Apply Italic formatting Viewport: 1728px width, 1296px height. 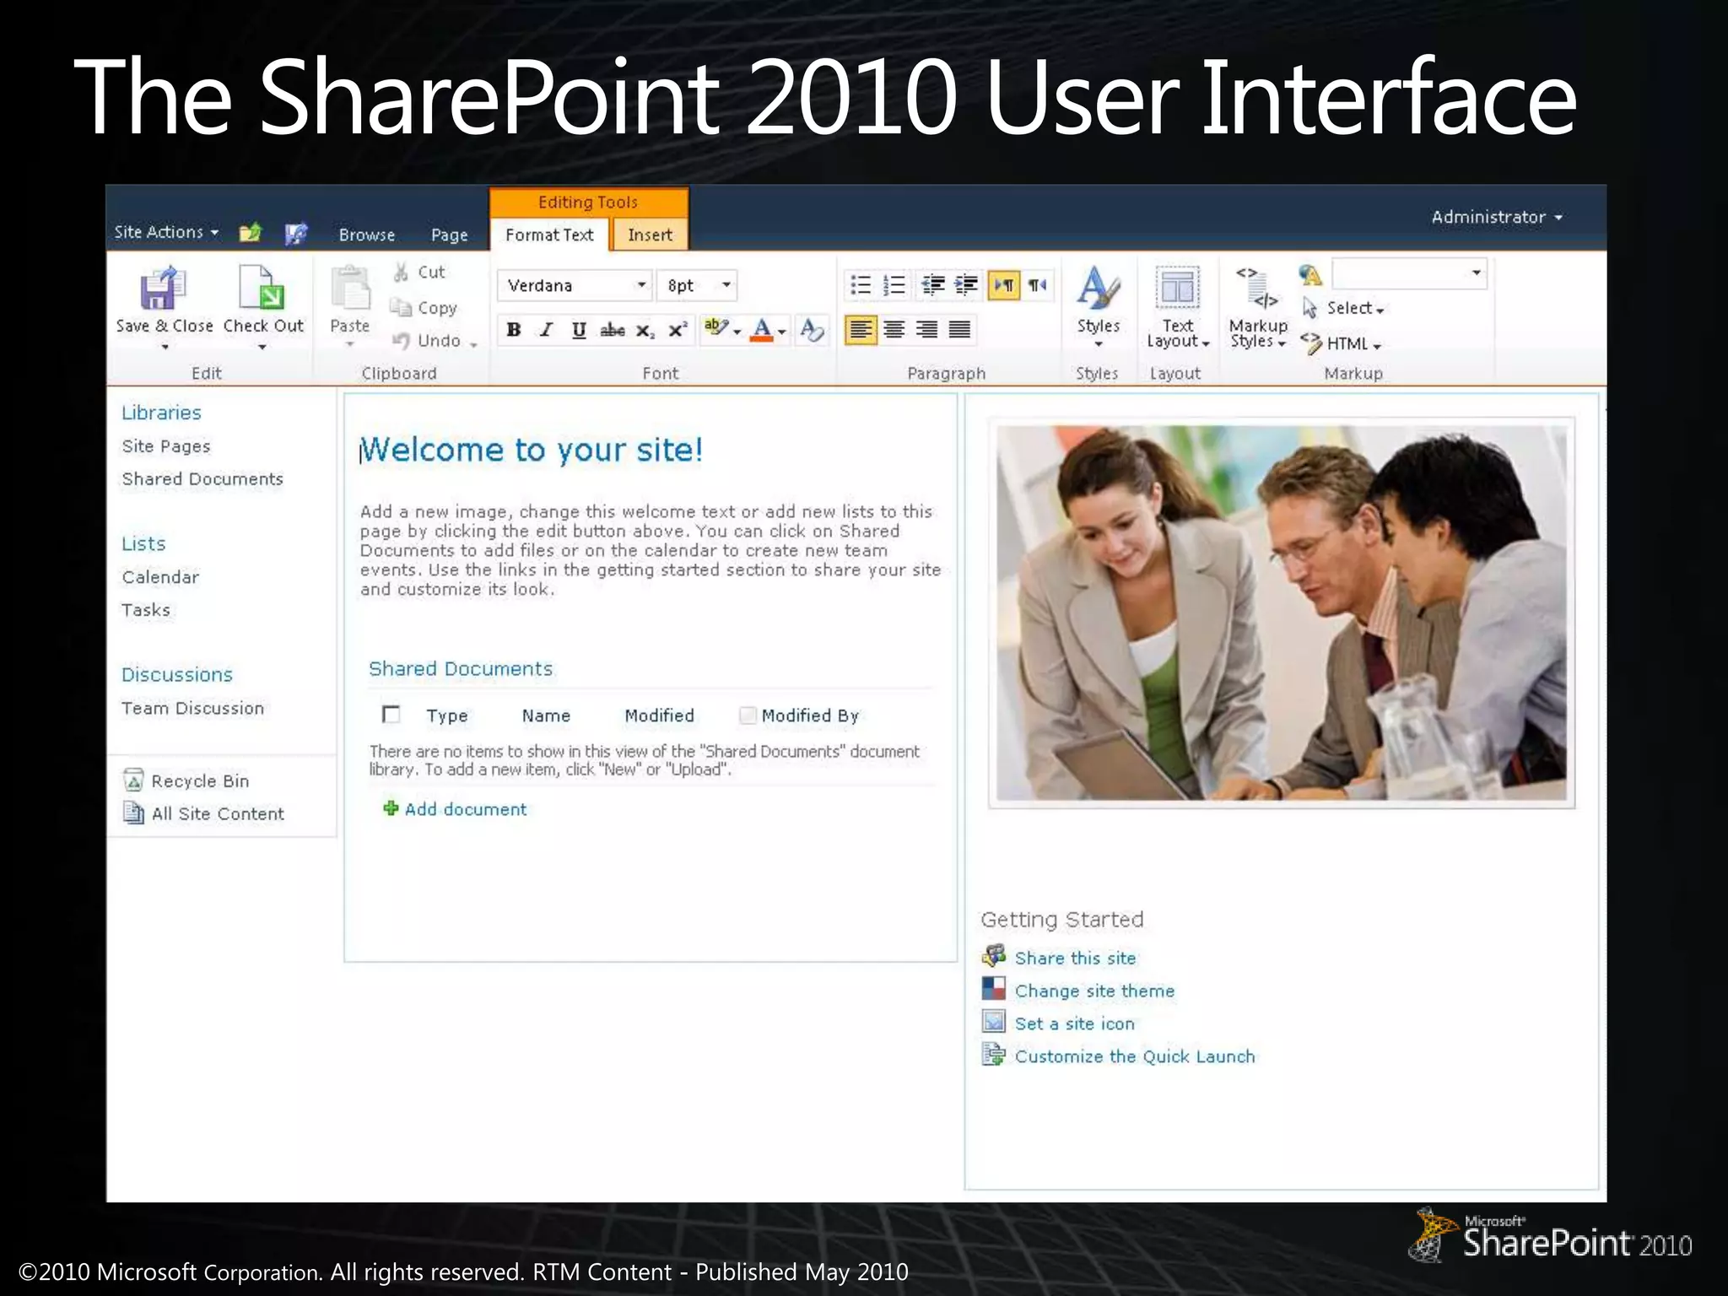pos(546,330)
